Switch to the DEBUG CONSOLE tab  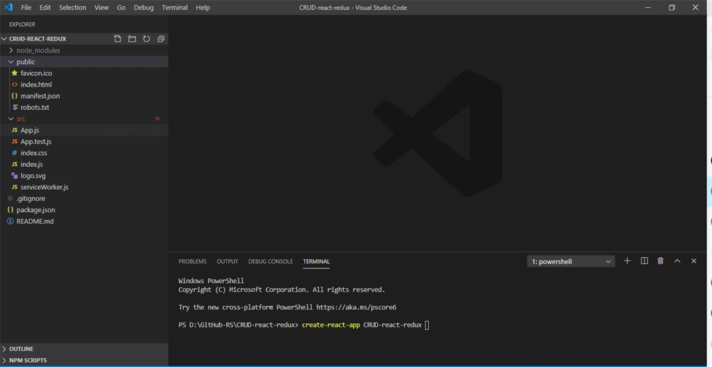(270, 261)
